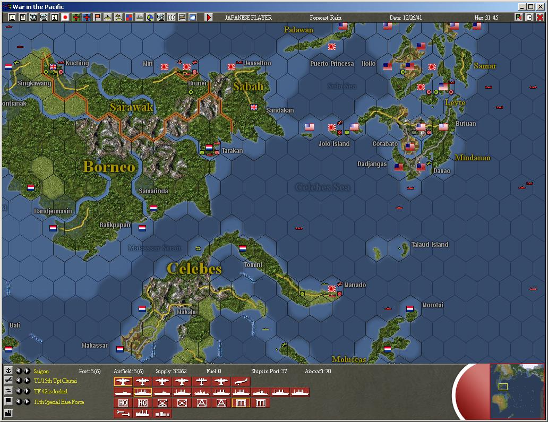The height and width of the screenshot is (422, 548).
Task: Click 'Ships in Port: 37' text
Action: pyautogui.click(x=269, y=371)
